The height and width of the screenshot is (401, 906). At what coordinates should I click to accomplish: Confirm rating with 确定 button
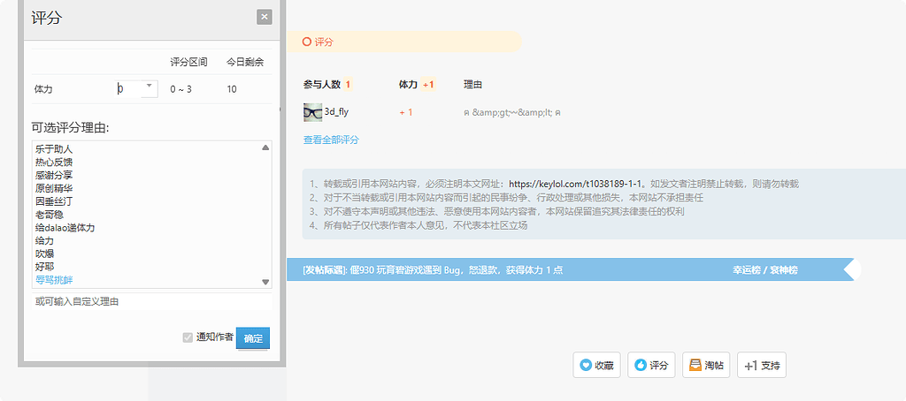coord(253,338)
